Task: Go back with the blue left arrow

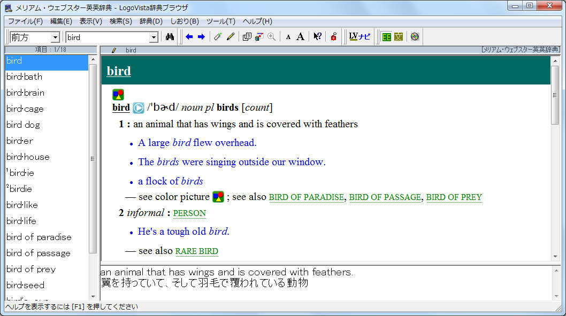Action: click(189, 37)
